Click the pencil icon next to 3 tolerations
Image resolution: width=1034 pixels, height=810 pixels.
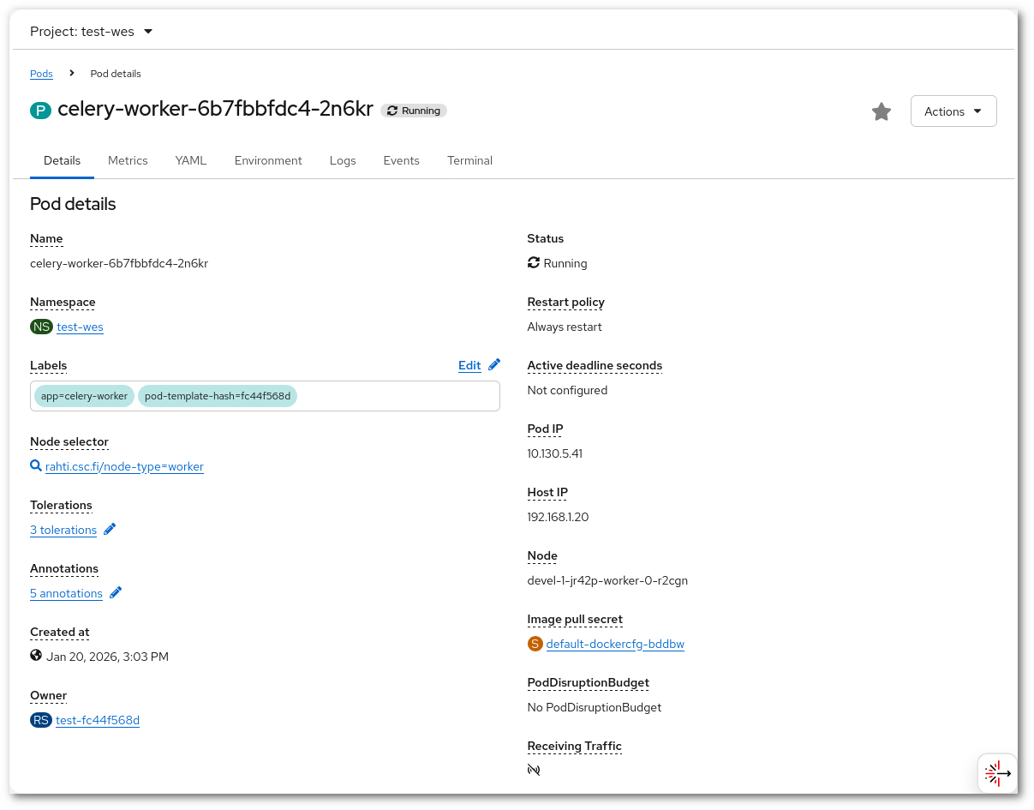(x=110, y=530)
